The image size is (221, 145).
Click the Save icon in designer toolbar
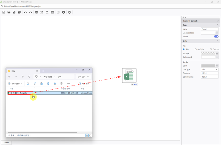tap(14, 12)
